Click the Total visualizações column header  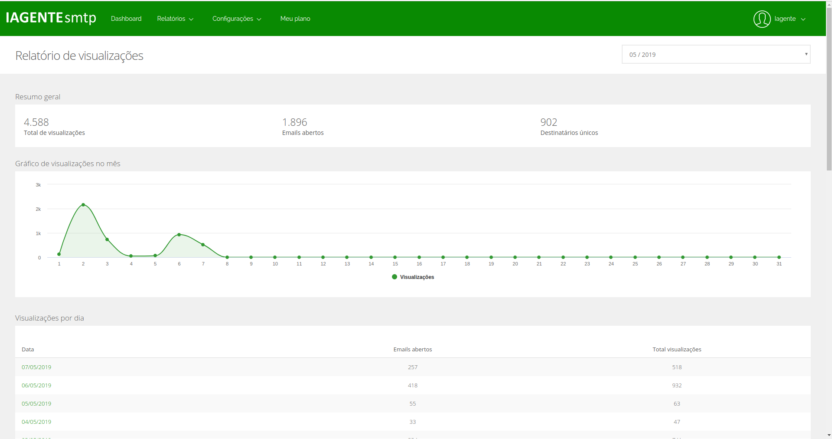tap(676, 349)
